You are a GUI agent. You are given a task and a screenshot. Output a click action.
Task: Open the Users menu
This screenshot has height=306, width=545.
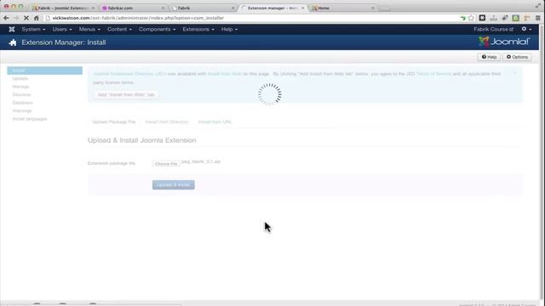point(62,30)
